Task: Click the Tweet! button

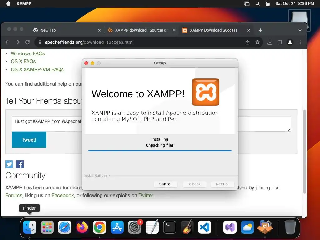Action: [x=29, y=139]
